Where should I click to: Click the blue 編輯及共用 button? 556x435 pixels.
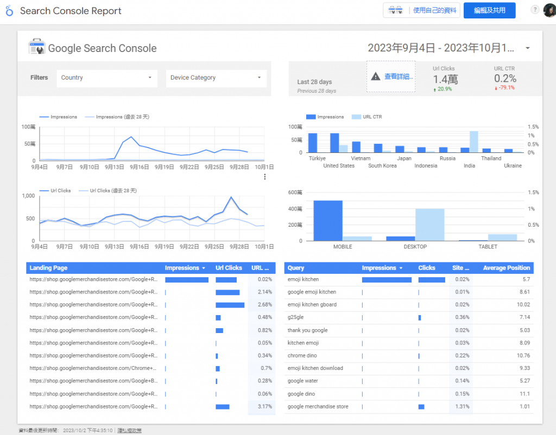click(x=489, y=10)
